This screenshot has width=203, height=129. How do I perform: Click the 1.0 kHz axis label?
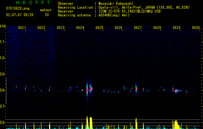[2, 58]
